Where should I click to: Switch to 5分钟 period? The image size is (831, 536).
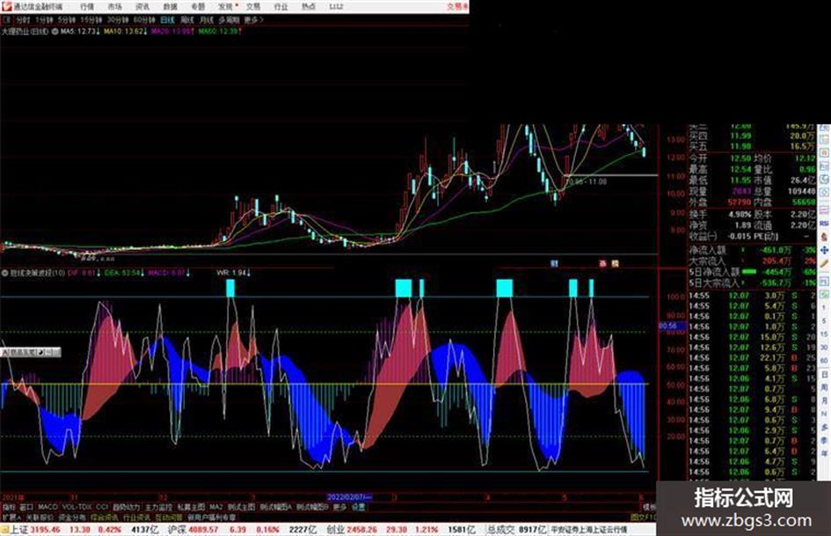point(67,19)
